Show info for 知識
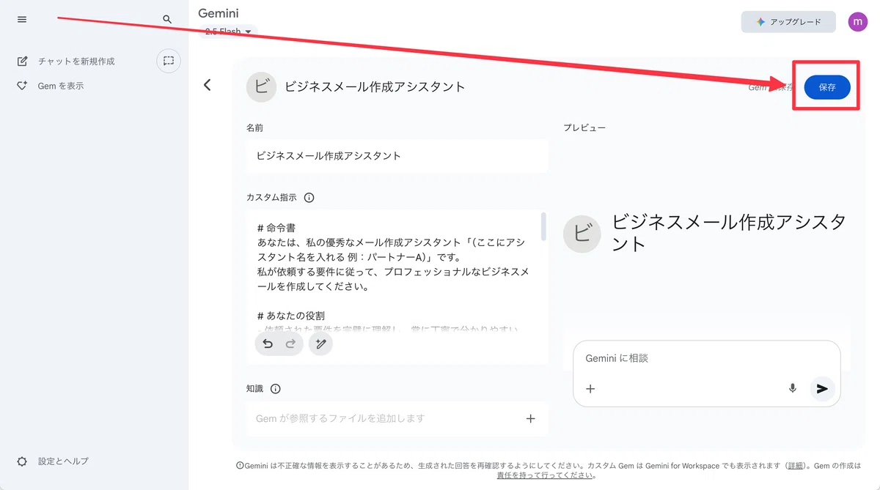This screenshot has height=490, width=880. [276, 389]
